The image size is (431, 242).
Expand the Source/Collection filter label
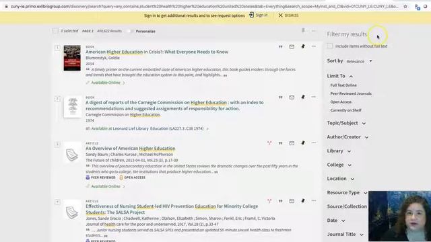[x=347, y=206]
